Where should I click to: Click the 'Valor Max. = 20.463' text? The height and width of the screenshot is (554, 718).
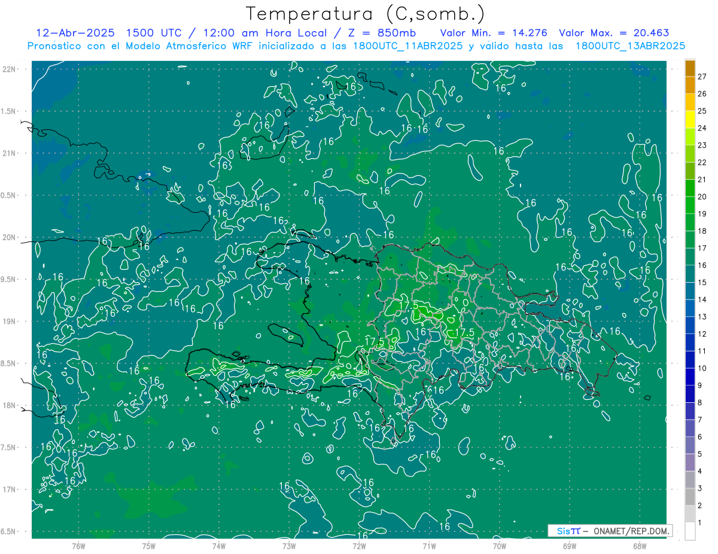(x=614, y=33)
